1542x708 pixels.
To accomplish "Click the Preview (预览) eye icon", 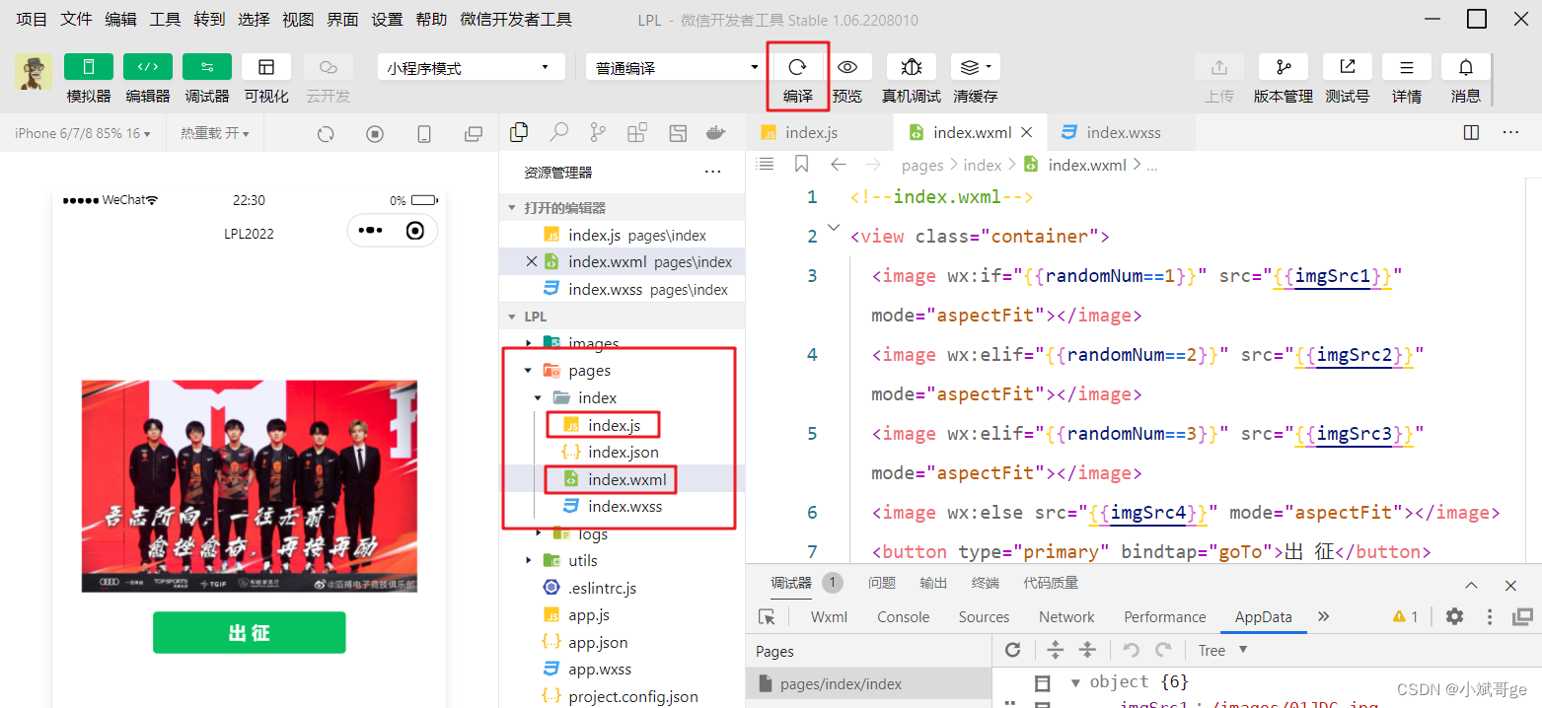I will [847, 67].
